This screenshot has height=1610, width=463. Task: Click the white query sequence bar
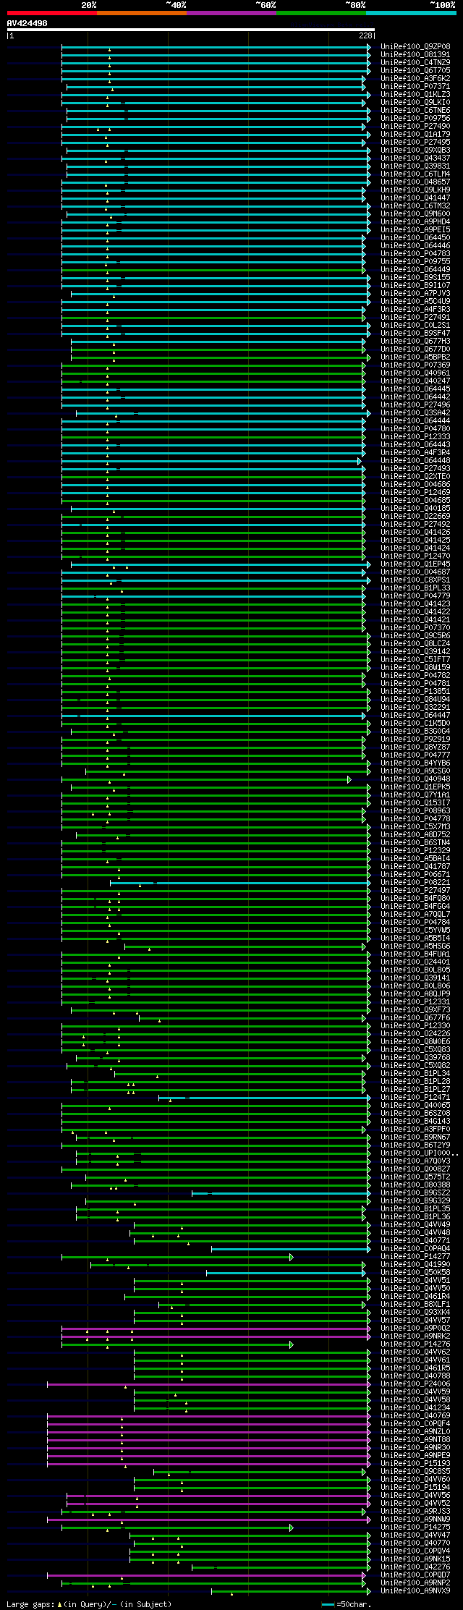pos(190,30)
